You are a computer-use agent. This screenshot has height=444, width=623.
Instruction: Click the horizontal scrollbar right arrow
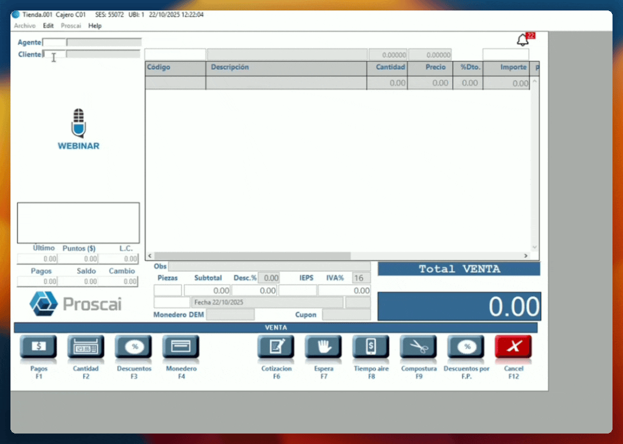pos(526,256)
